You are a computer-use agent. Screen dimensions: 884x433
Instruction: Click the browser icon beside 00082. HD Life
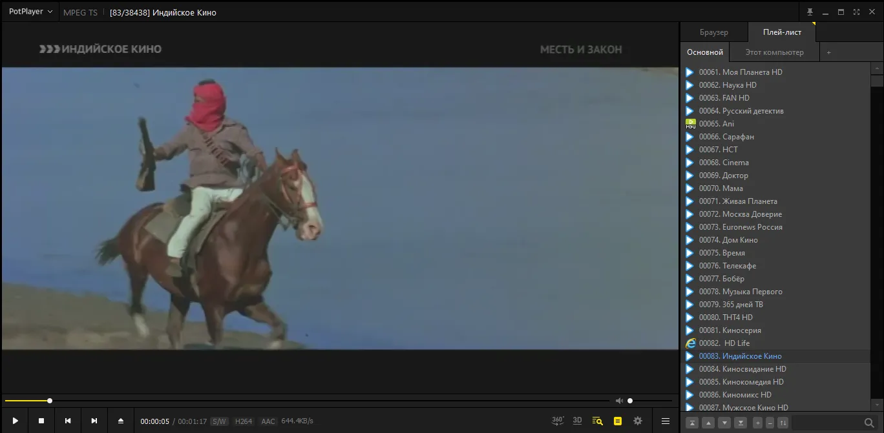(690, 343)
